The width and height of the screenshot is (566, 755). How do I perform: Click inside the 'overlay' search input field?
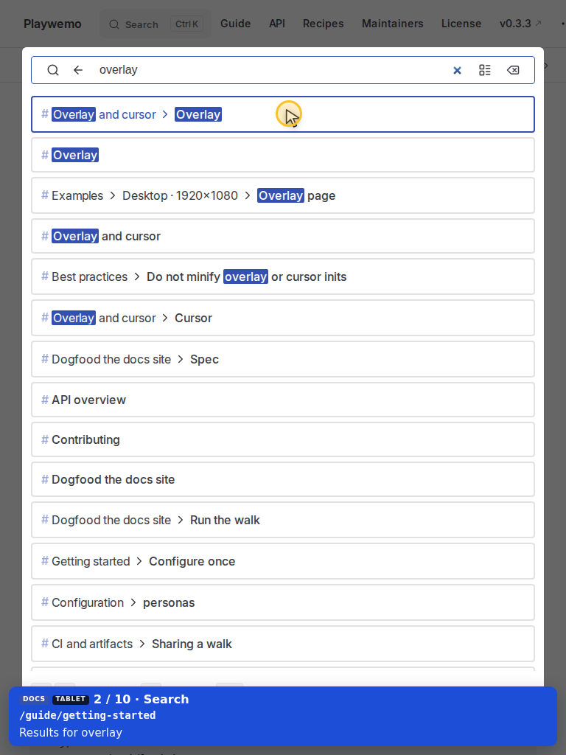click(x=270, y=70)
